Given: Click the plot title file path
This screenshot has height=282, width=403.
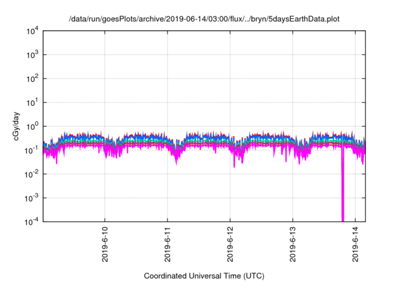Looking at the screenshot, I should (204, 20).
